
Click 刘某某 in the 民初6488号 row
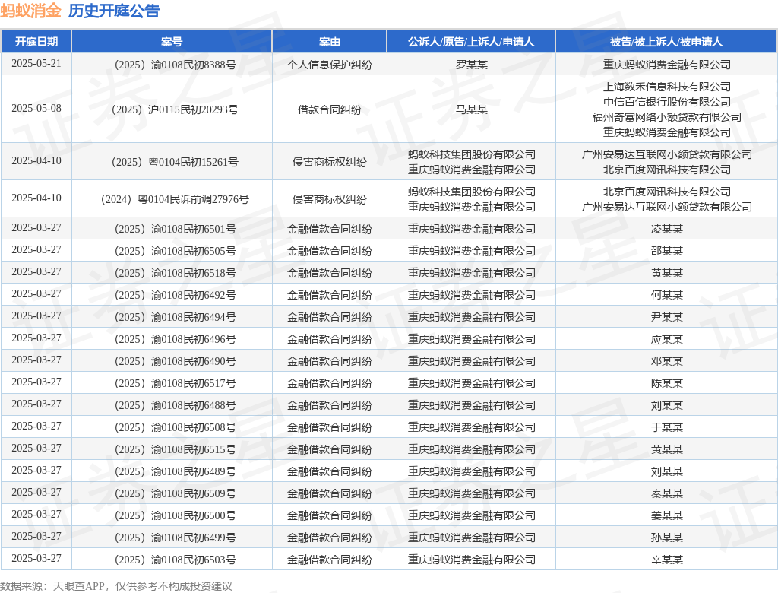(x=667, y=405)
